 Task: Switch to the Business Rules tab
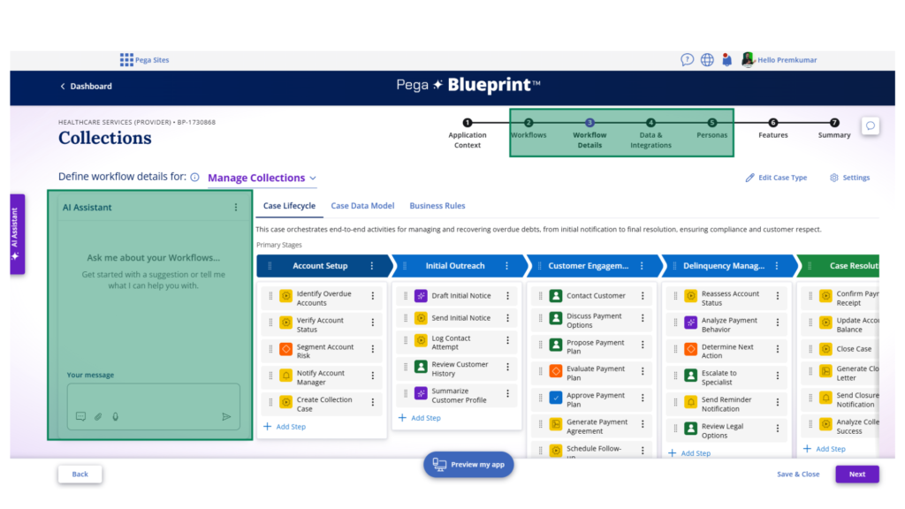[x=437, y=206]
